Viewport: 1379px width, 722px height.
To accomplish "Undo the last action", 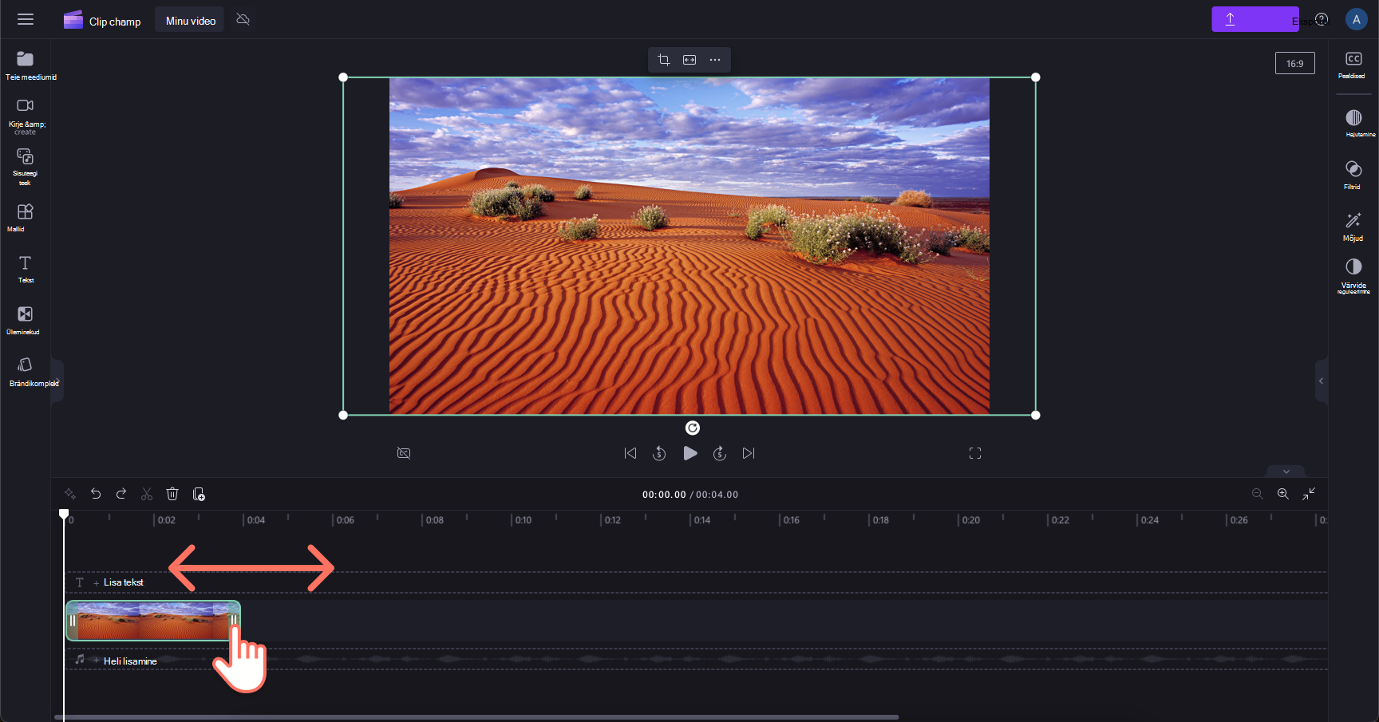I will [x=96, y=494].
